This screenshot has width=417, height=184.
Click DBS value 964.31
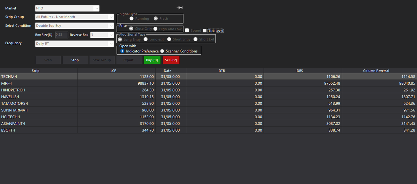coord(334,110)
